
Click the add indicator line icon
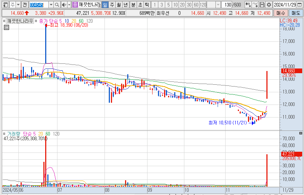click(255, 5)
